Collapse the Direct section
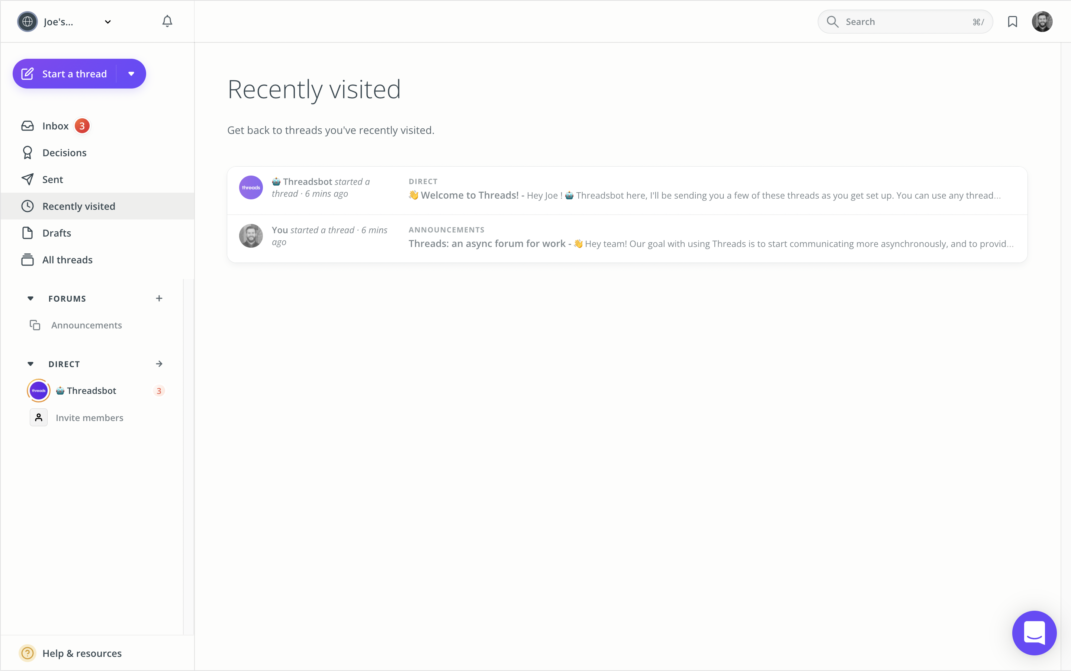Viewport: 1071px width, 671px height. pos(30,364)
